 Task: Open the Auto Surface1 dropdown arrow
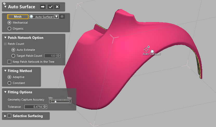56,17
